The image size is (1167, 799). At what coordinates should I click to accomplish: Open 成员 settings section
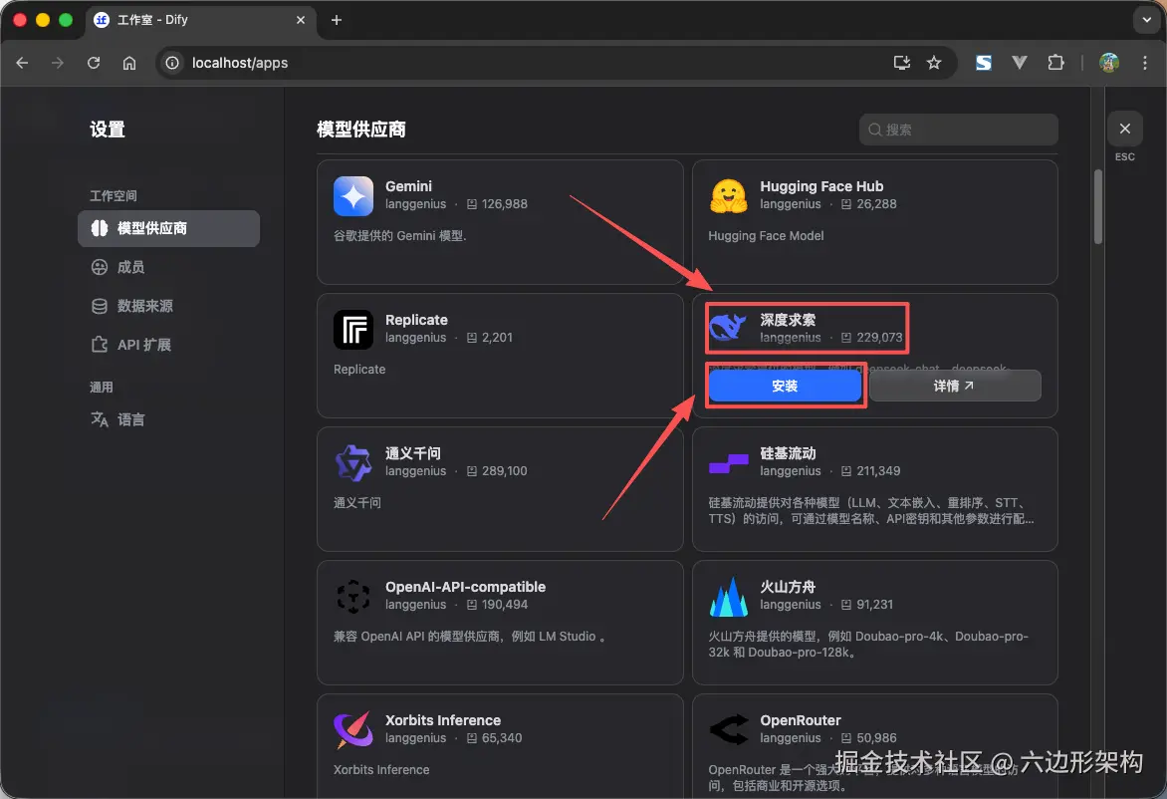pyautogui.click(x=169, y=267)
